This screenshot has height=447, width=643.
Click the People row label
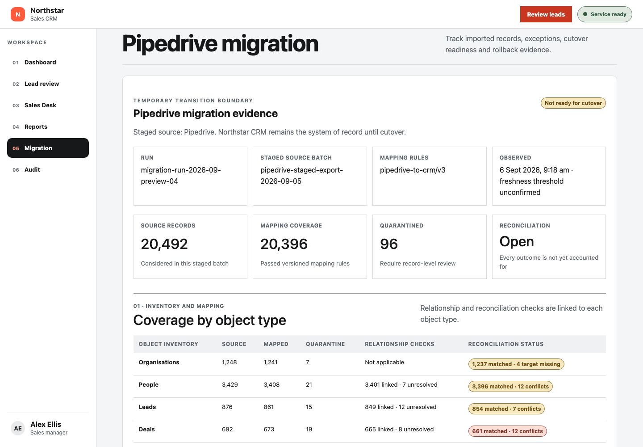pyautogui.click(x=149, y=385)
